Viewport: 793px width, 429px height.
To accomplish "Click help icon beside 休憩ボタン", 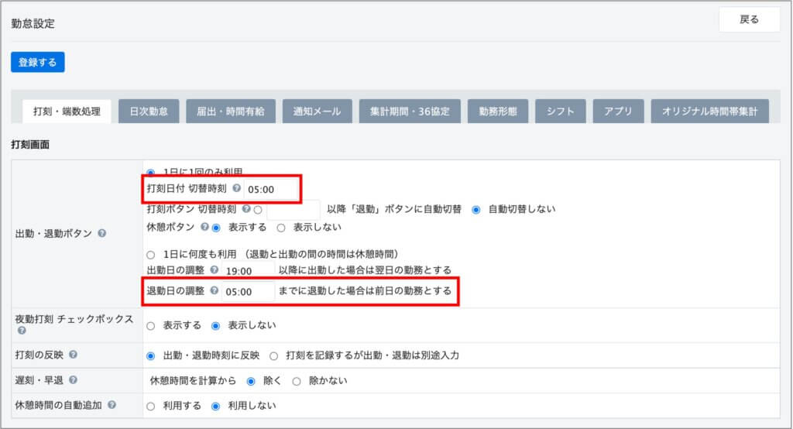I will pos(204,228).
